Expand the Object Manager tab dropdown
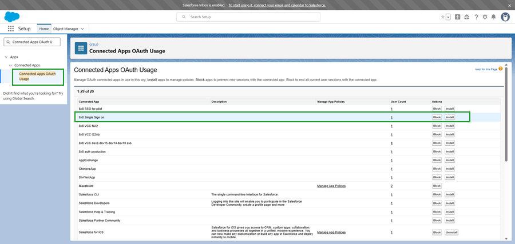 [x=82, y=29]
